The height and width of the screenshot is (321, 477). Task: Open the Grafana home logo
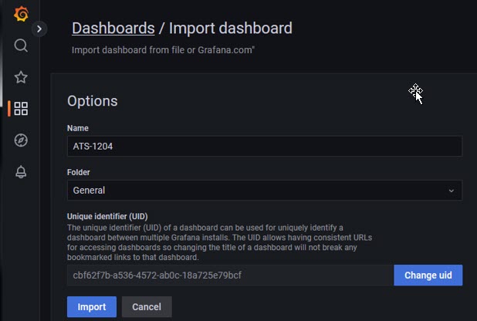coord(21,14)
